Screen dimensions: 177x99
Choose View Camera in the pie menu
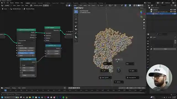click(x=105, y=78)
